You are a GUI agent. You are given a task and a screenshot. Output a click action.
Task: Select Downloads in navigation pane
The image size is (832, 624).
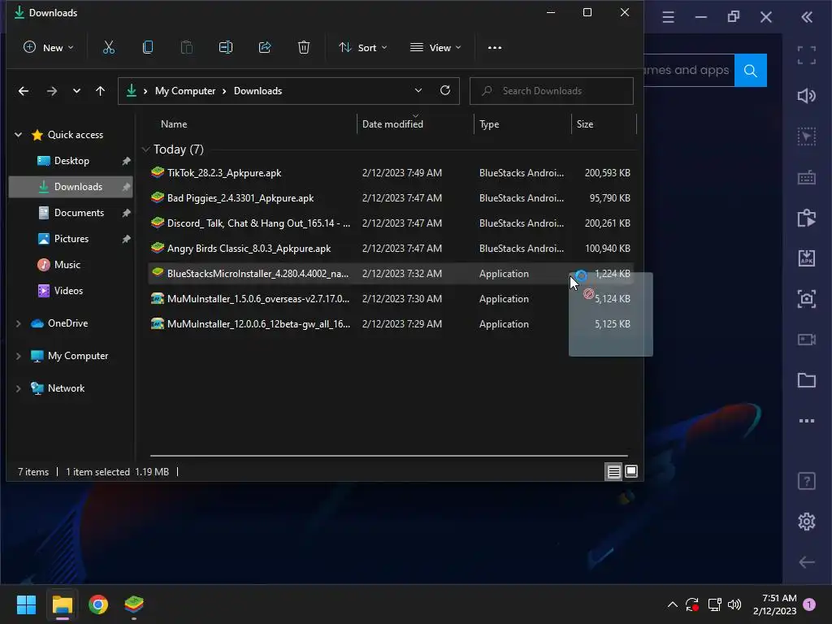coord(71,187)
